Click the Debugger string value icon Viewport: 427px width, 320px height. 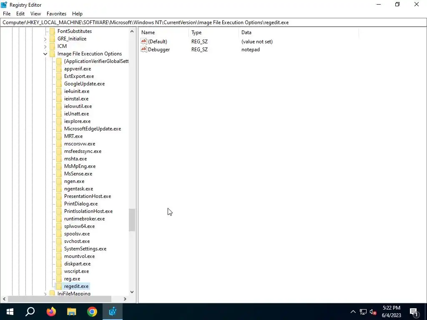pyautogui.click(x=144, y=49)
